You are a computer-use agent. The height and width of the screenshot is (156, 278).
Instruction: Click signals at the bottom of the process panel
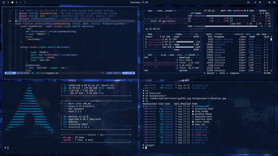pyautogui.click(x=234, y=73)
